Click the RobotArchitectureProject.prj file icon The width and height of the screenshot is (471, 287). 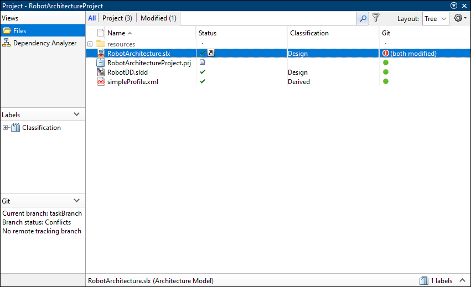coord(101,63)
